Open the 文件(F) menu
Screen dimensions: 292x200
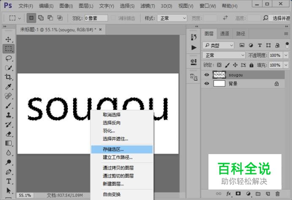click(26, 6)
